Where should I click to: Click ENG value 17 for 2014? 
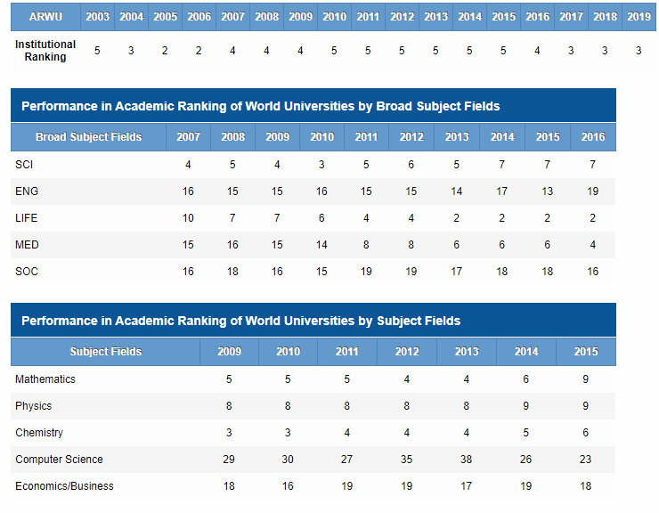tap(501, 191)
